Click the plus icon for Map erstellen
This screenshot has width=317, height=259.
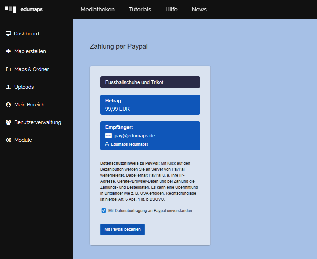(x=8, y=51)
